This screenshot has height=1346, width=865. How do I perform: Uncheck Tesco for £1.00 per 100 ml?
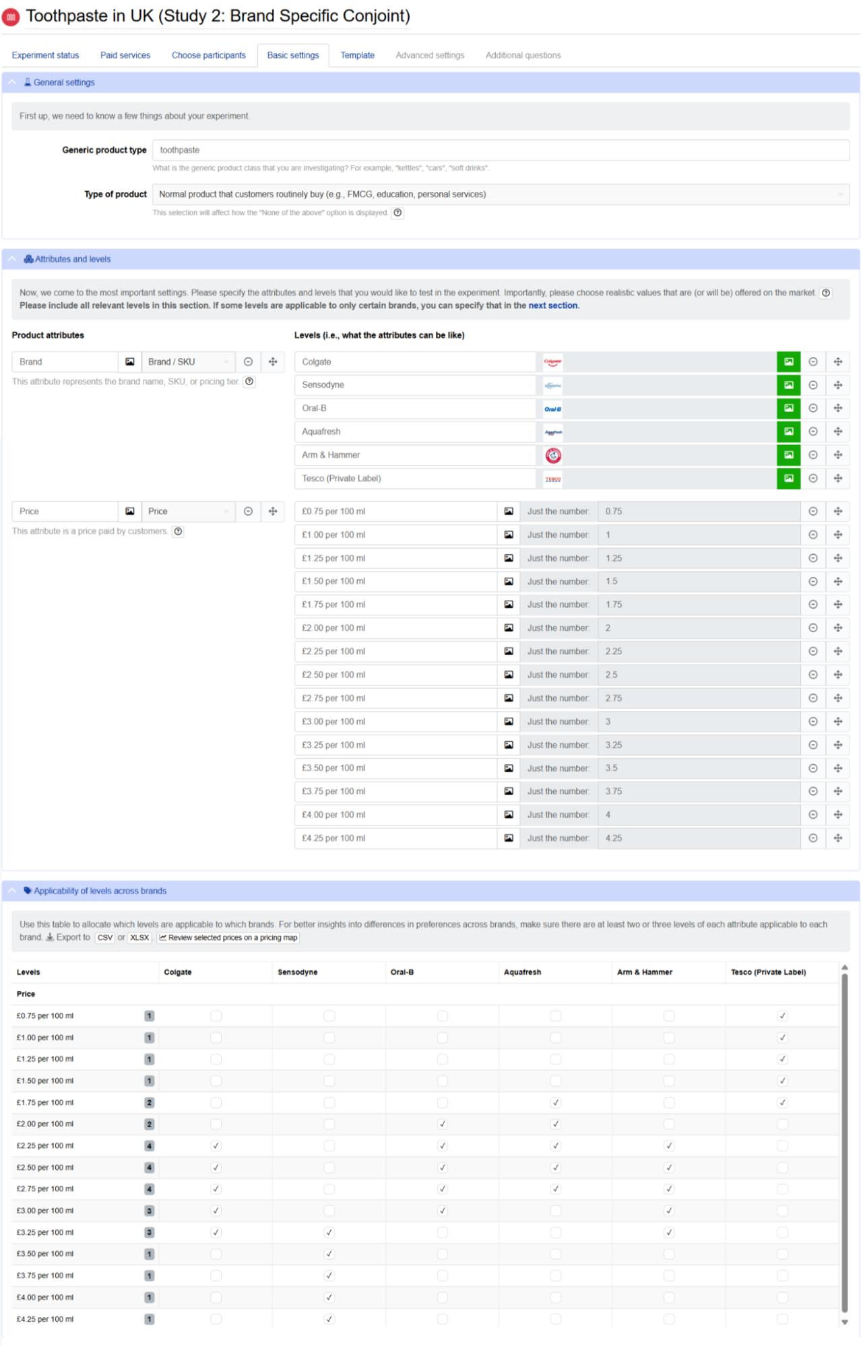[782, 1038]
